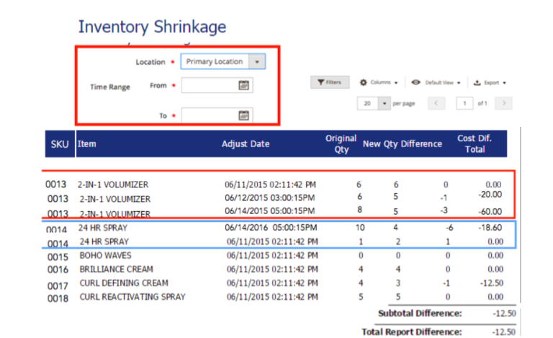Click date 06/12/2015 03:00:15PM cell

pos(270,197)
